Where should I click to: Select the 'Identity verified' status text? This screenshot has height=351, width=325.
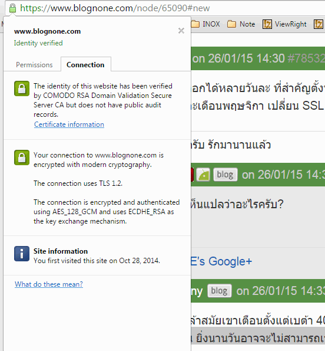[38, 43]
